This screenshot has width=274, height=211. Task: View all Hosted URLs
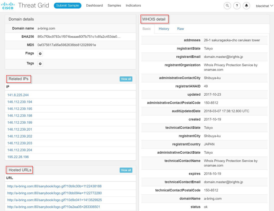point(126,170)
